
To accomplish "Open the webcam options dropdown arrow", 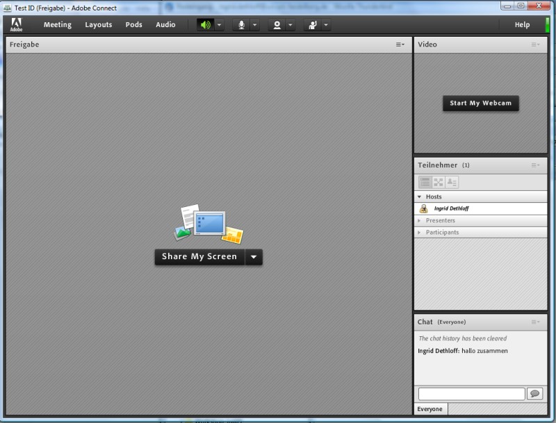I will point(291,25).
